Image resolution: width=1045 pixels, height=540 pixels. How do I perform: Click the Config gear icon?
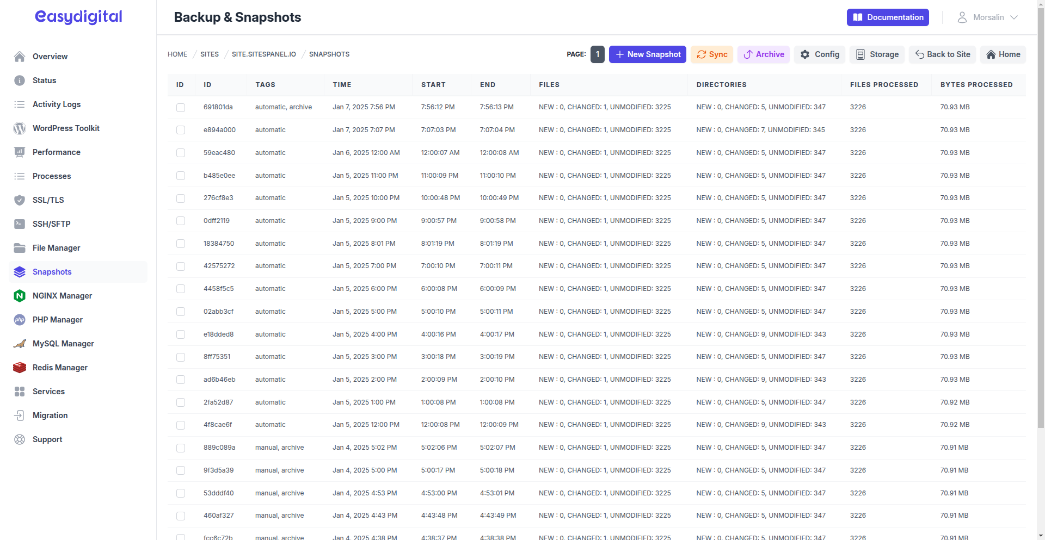pyautogui.click(x=805, y=54)
